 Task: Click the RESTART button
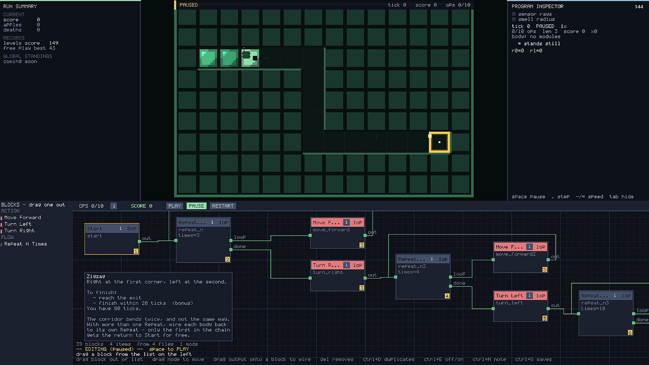223,206
